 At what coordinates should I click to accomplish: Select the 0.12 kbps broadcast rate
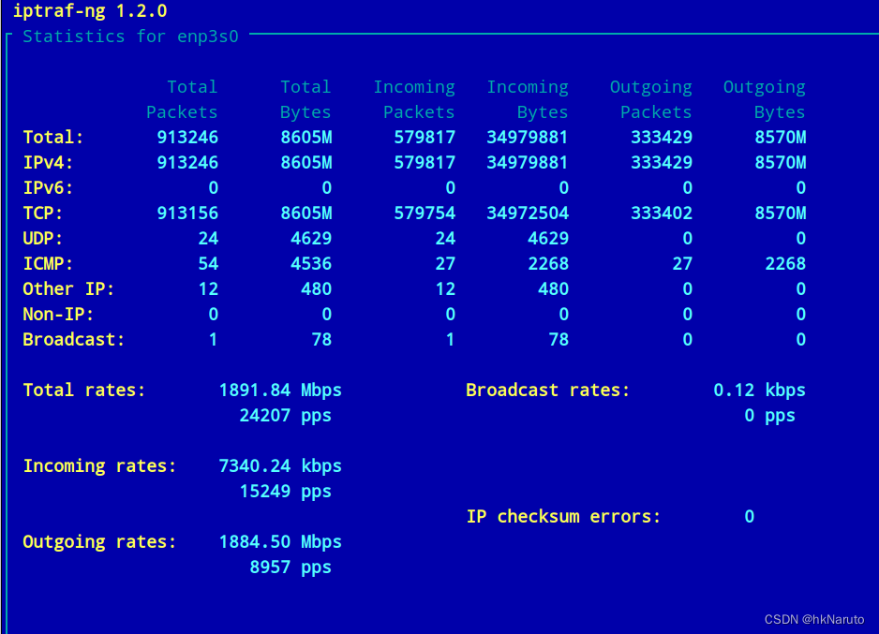pos(760,390)
